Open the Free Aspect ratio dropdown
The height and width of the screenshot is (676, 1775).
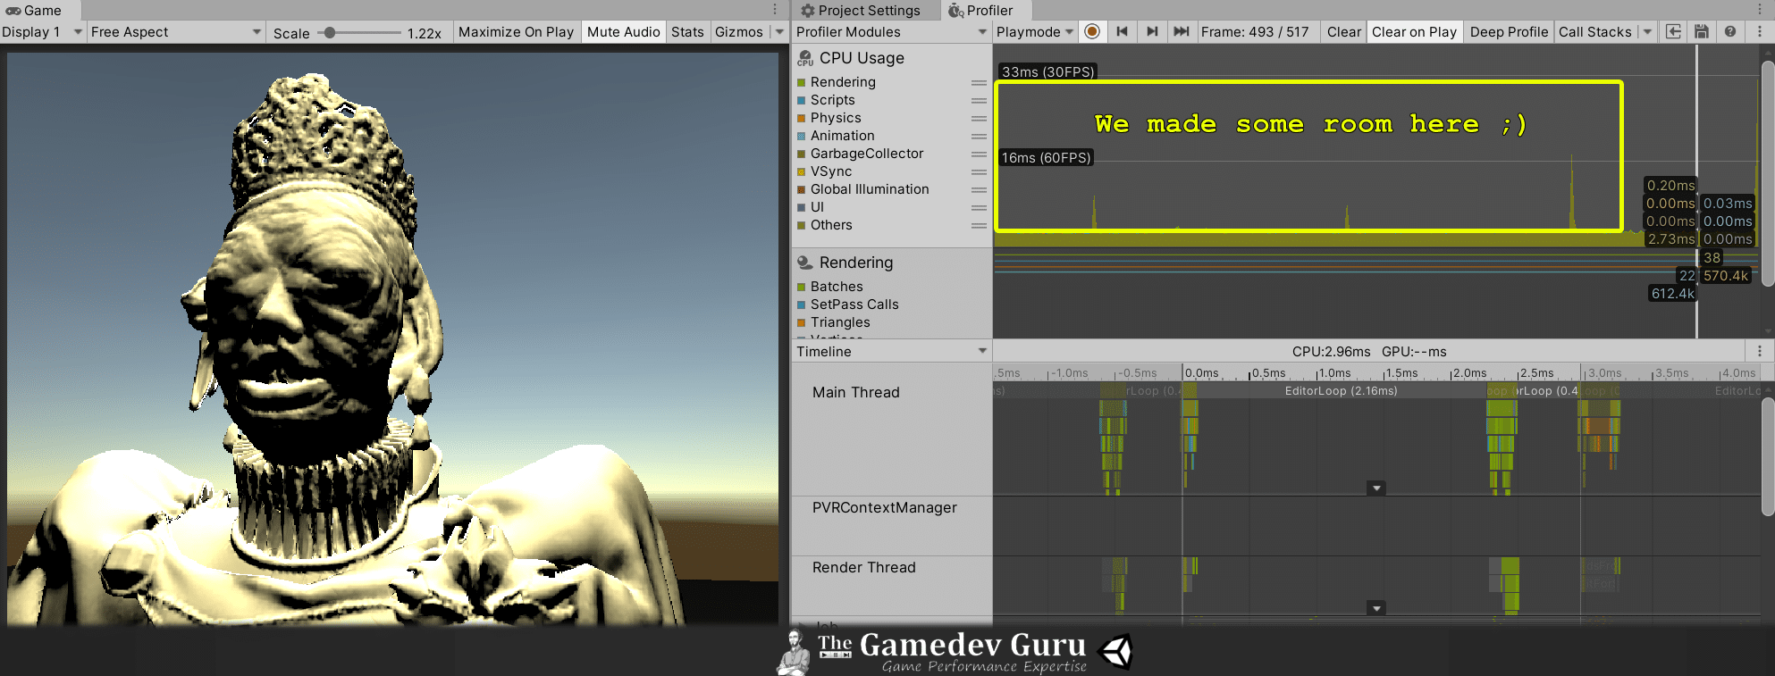click(175, 31)
